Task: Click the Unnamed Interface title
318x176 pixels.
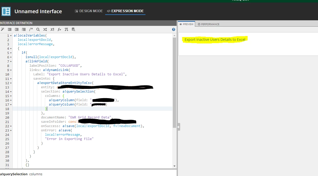Action: point(38,11)
